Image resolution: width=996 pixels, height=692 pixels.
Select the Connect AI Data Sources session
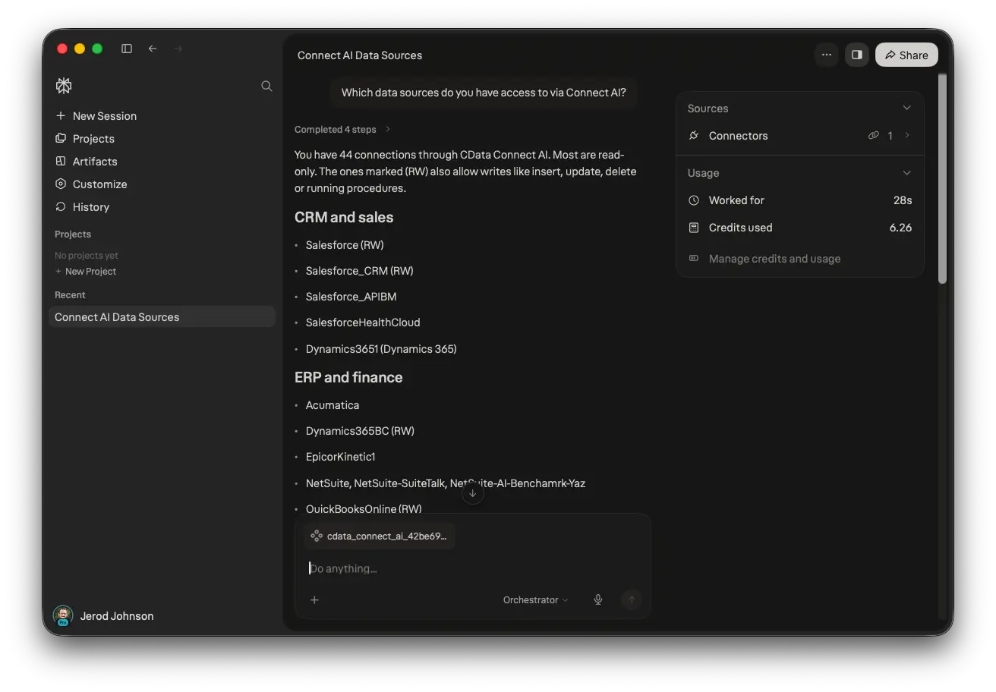pos(162,317)
